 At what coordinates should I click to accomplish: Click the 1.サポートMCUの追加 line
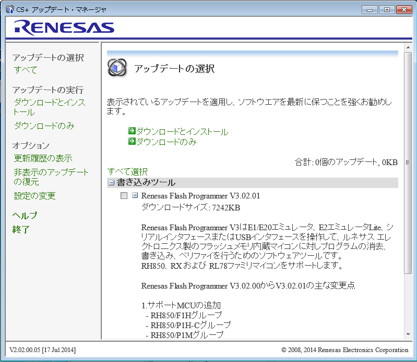(x=181, y=305)
